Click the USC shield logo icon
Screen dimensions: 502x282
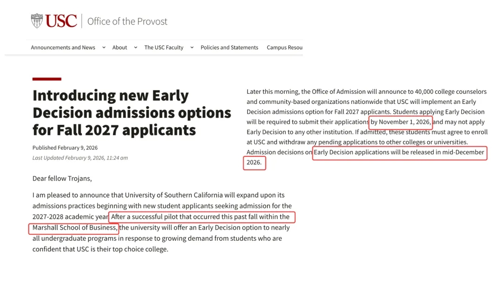pos(37,21)
